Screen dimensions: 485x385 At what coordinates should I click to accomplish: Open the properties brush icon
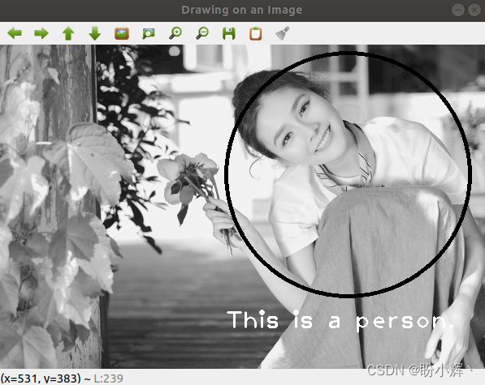click(x=283, y=33)
